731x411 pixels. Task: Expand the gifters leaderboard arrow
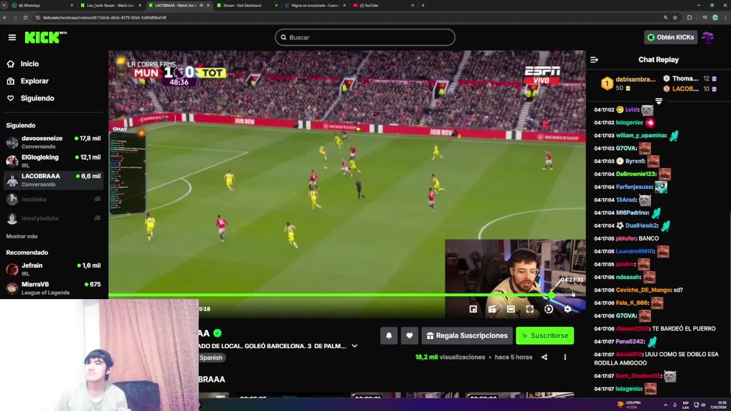coord(658,101)
